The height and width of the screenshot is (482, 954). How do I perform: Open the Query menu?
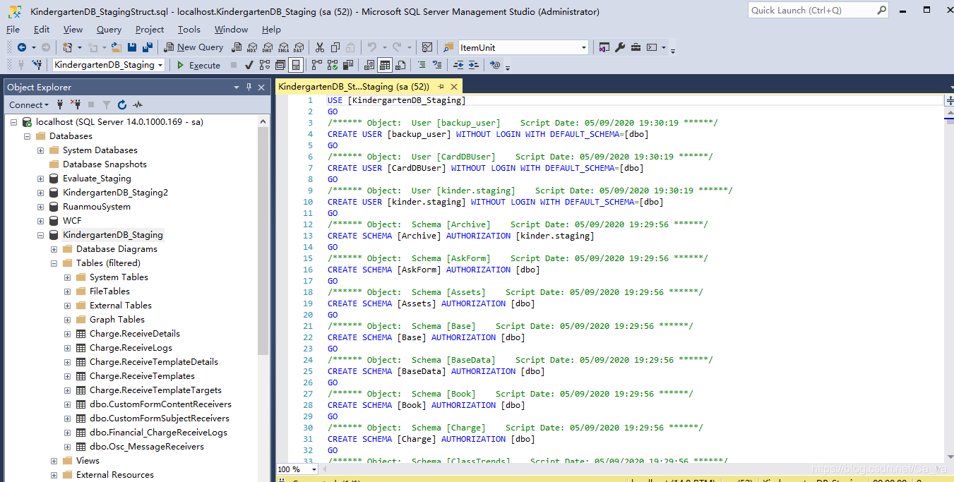click(109, 29)
